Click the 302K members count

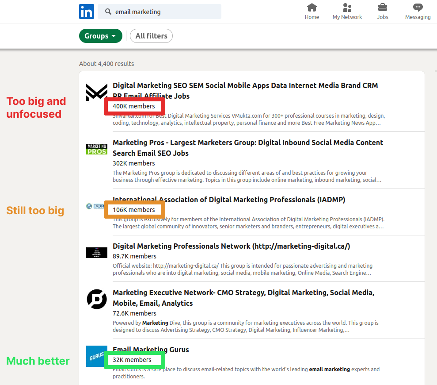[134, 163]
